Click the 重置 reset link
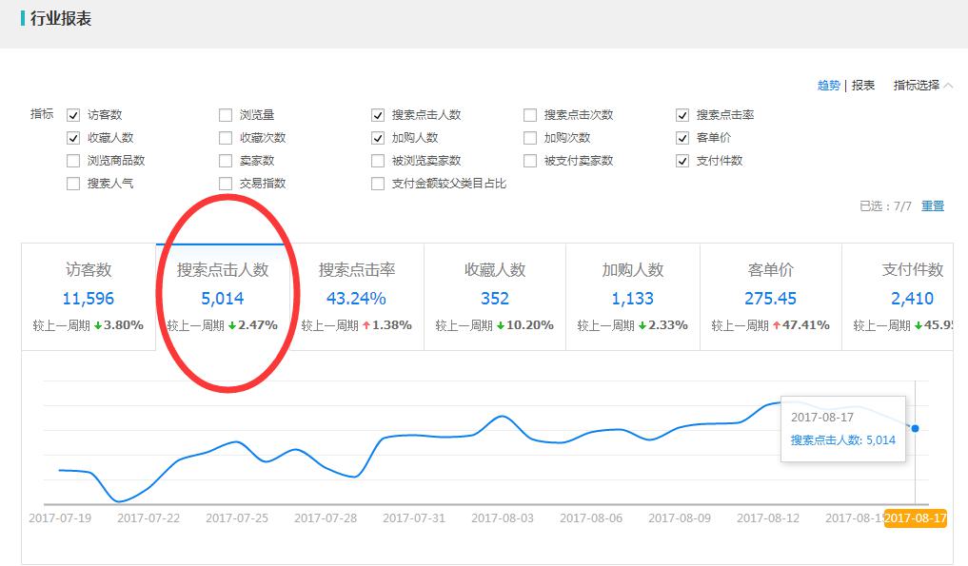Image resolution: width=968 pixels, height=566 pixels. [x=932, y=206]
